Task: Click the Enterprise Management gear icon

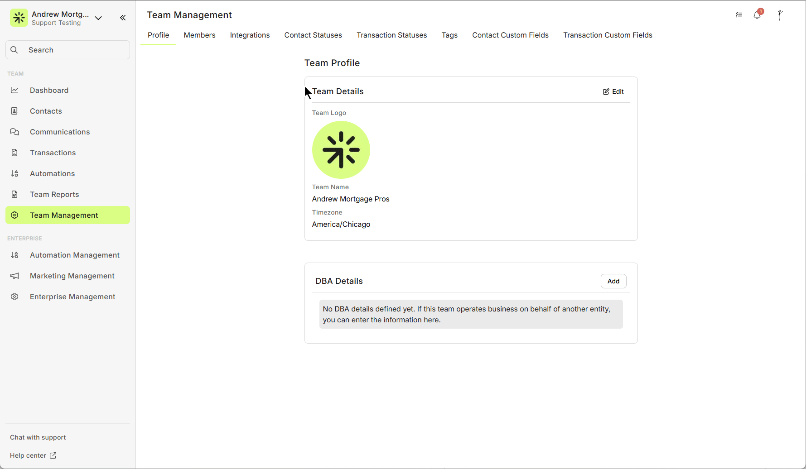Action: click(x=14, y=297)
